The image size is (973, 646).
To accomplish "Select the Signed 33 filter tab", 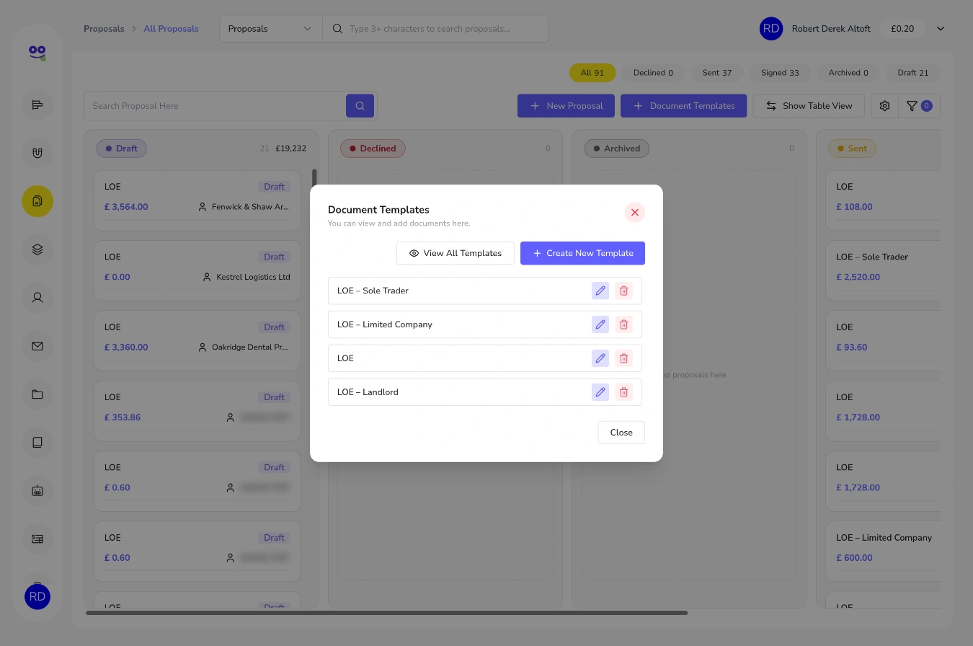I will point(780,73).
